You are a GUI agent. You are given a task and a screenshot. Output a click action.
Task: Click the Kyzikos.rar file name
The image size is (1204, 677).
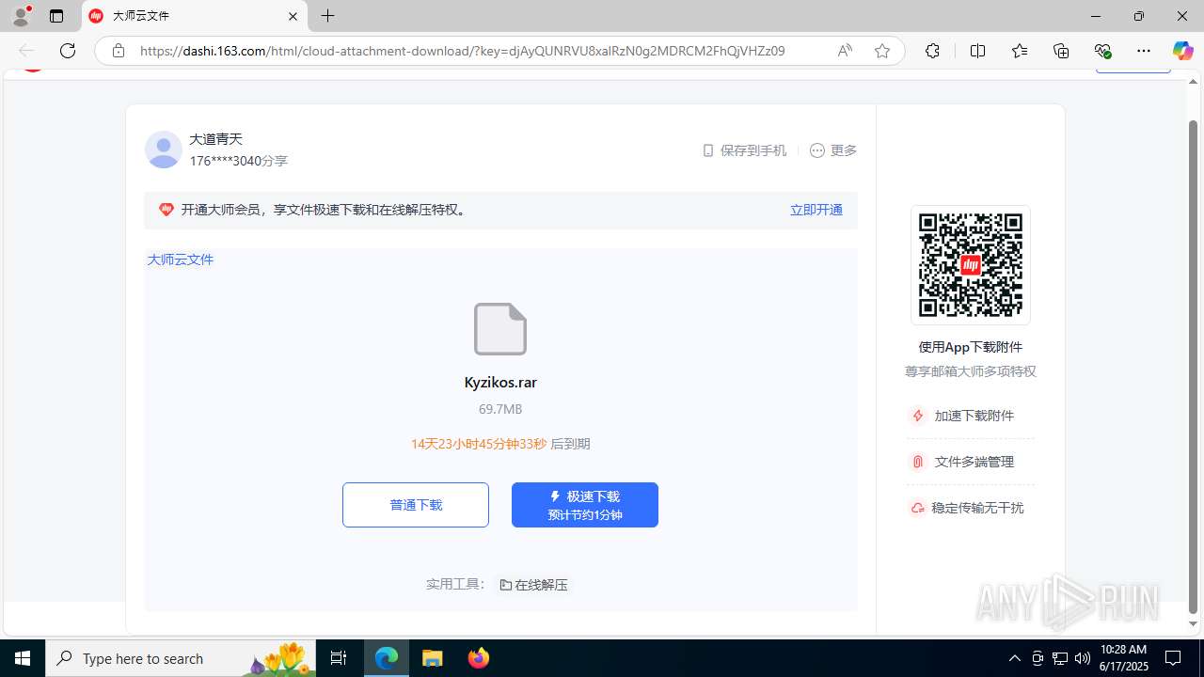click(500, 383)
